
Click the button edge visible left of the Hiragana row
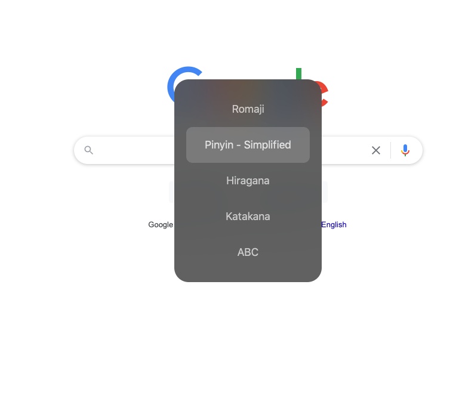(x=171, y=192)
